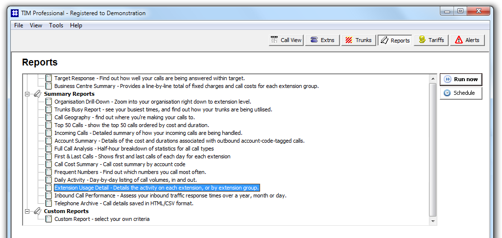
Task: Open the Alerts toolbar button
Action: click(467, 40)
